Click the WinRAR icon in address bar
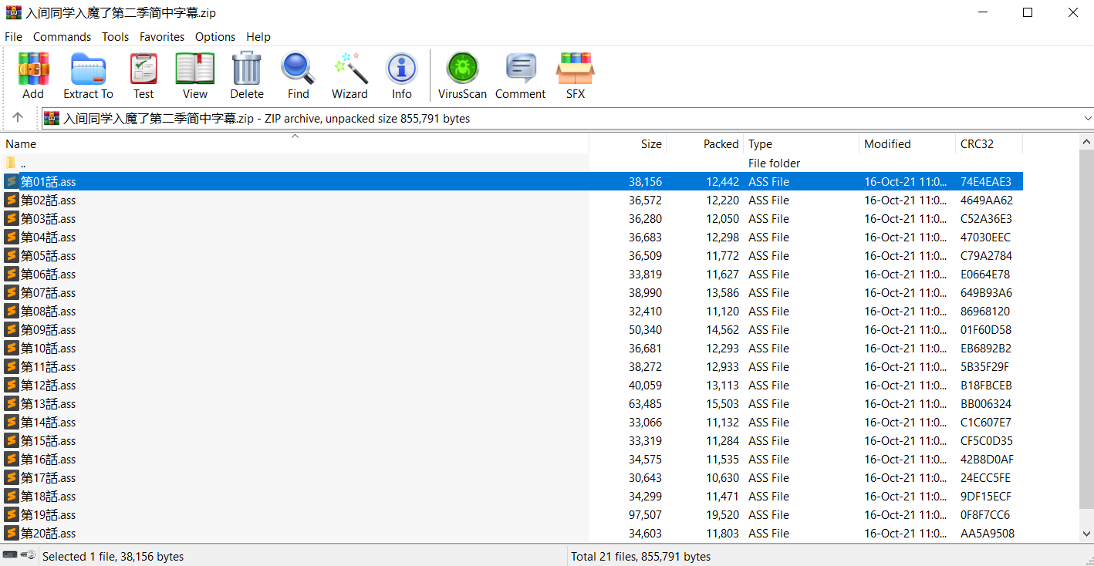Image resolution: width=1094 pixels, height=566 pixels. pyautogui.click(x=52, y=118)
